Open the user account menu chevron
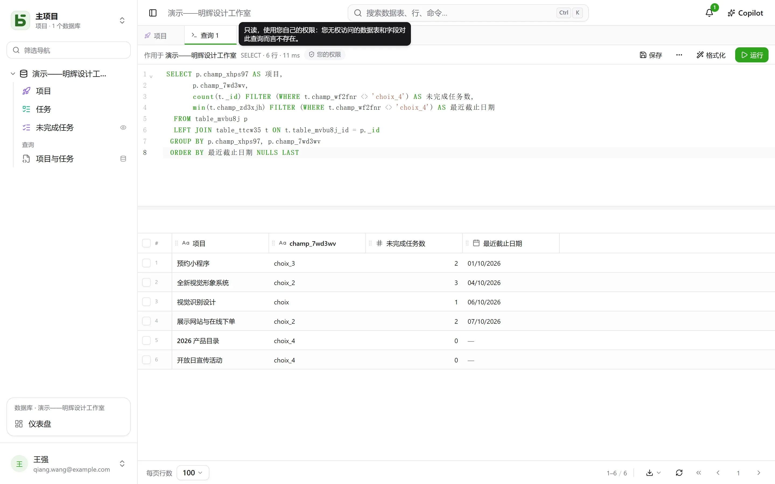This screenshot has height=484, width=775. [x=122, y=464]
